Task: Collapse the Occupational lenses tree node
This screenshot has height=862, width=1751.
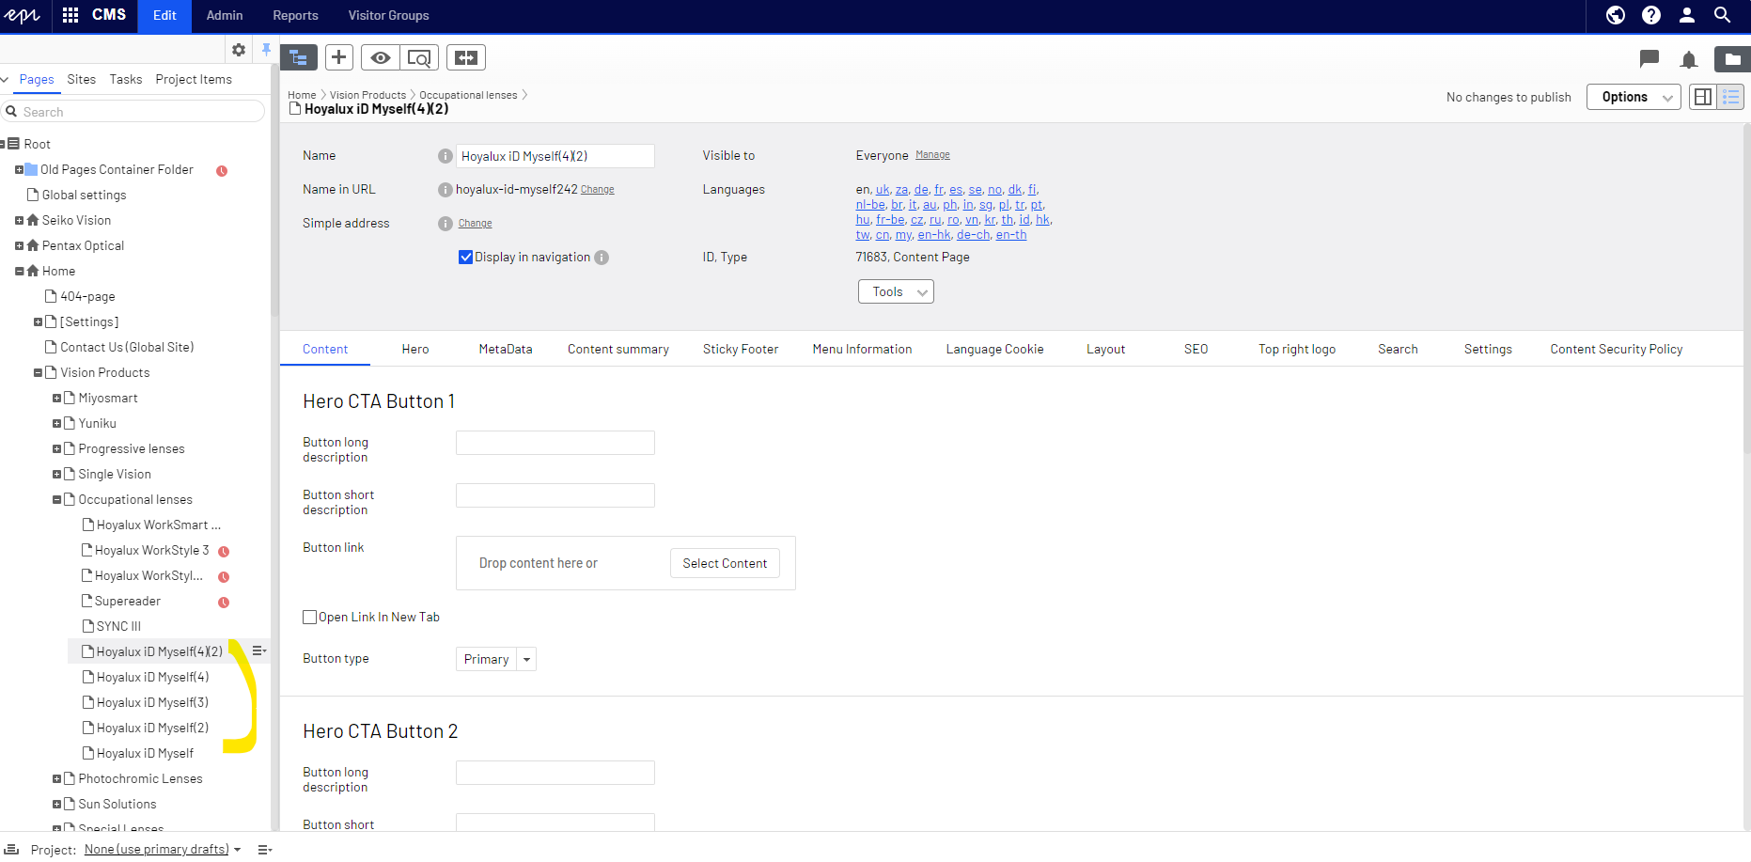Action: 57,500
